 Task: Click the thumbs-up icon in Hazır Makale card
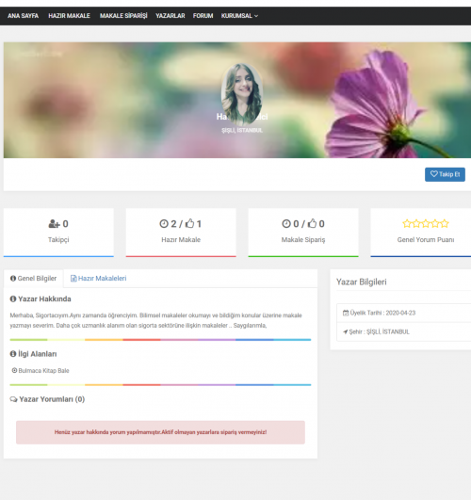click(190, 223)
